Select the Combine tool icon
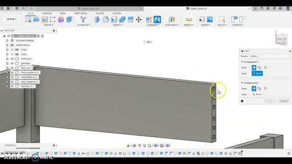The image size is (292, 164). [122, 19]
